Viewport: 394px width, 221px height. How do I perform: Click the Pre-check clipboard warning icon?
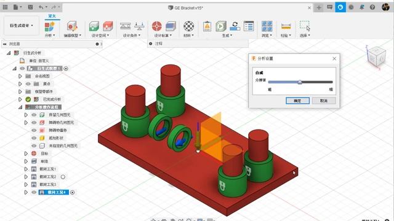click(x=207, y=26)
